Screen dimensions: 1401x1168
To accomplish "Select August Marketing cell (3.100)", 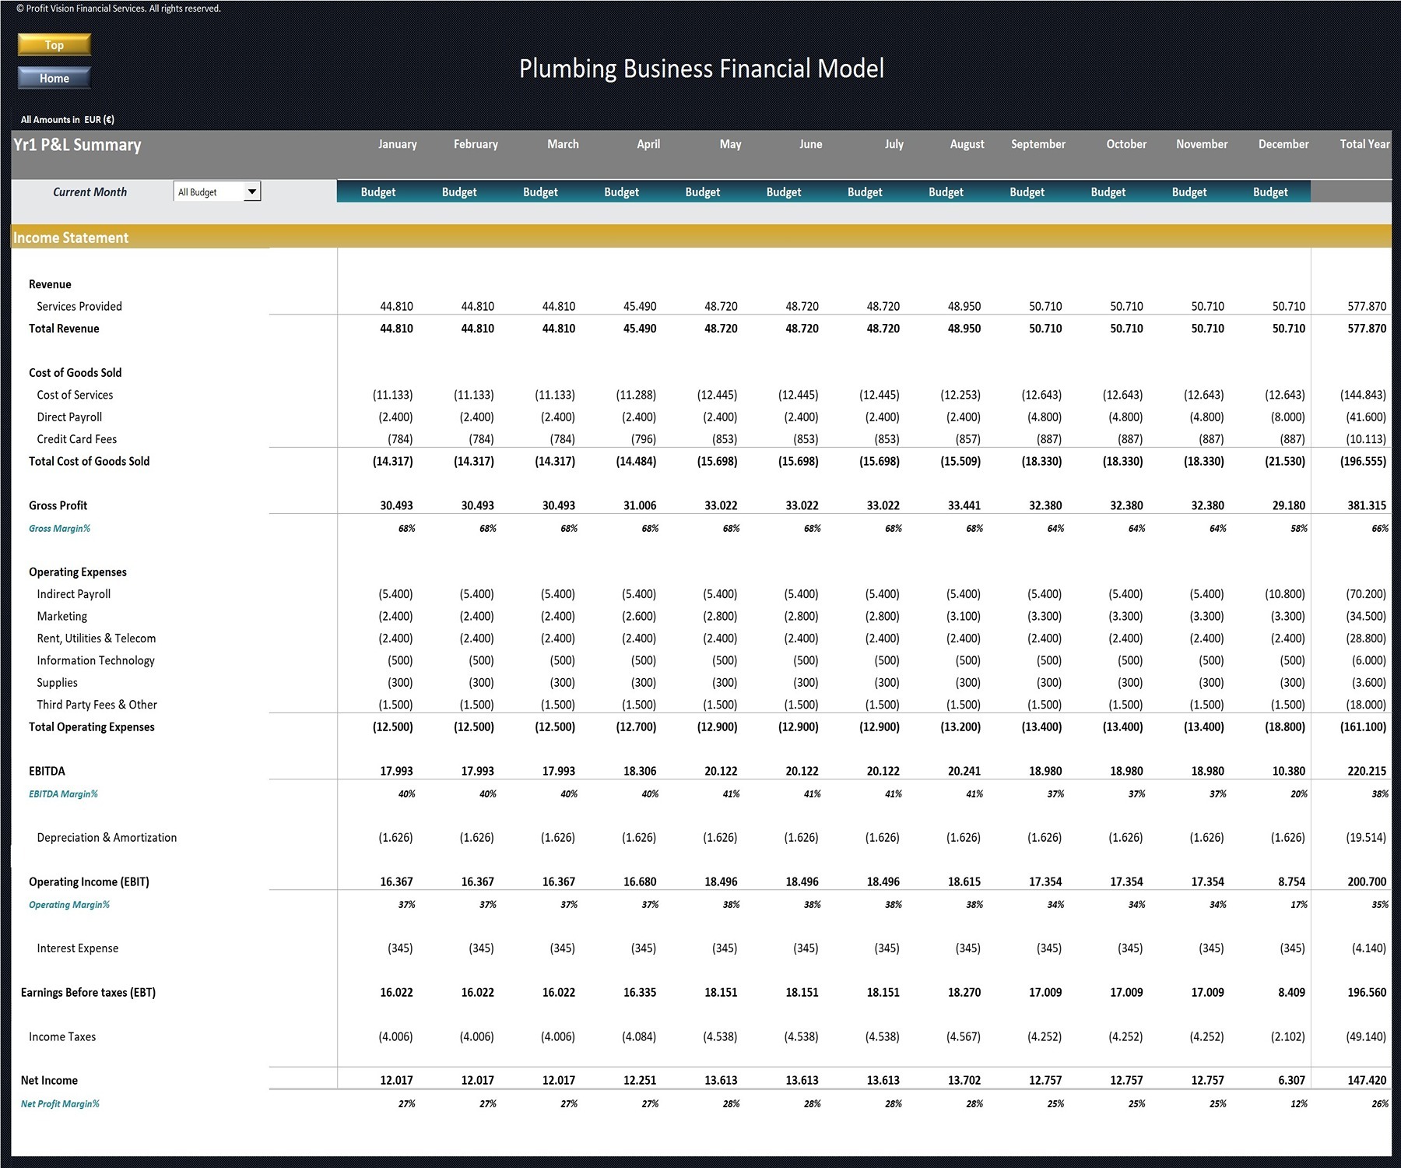I will (x=964, y=616).
